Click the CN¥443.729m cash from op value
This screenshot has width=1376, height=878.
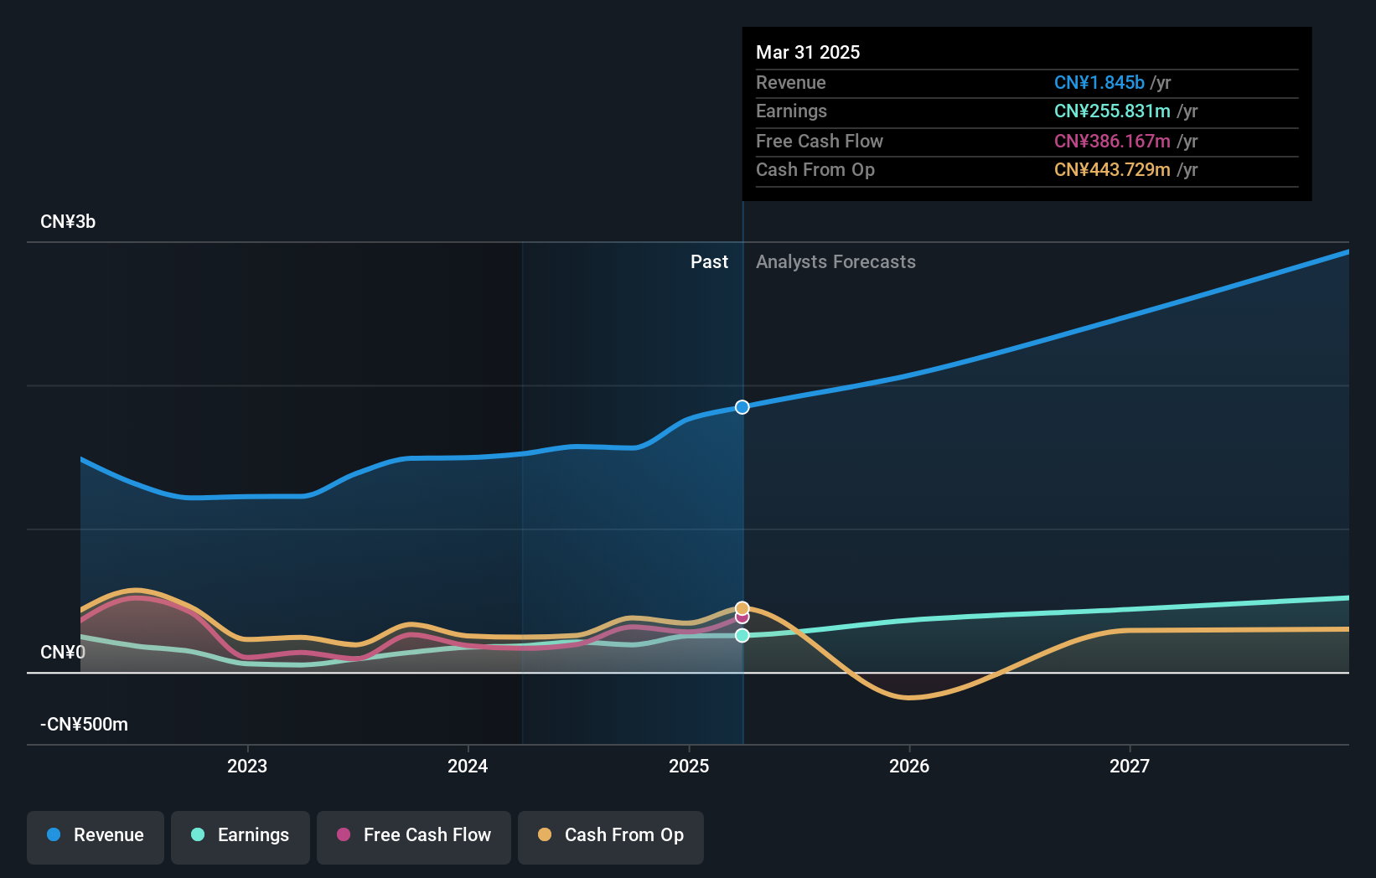(1112, 170)
